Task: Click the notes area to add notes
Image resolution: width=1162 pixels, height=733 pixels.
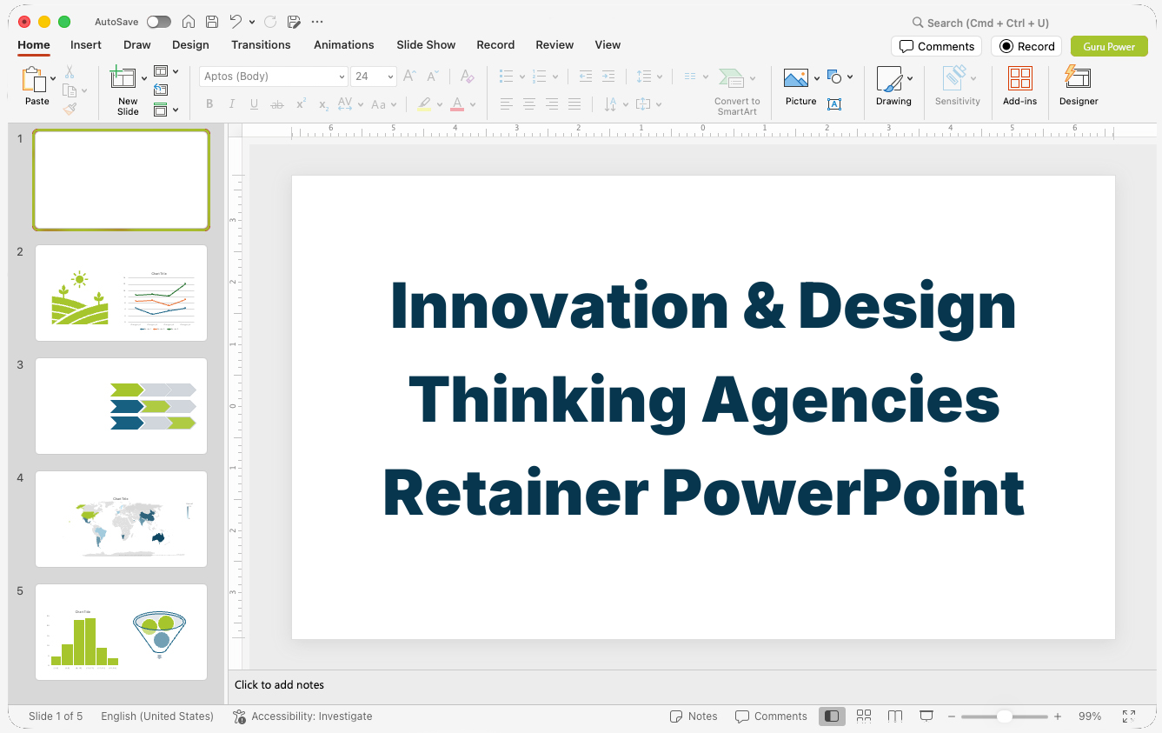Action: click(694, 685)
